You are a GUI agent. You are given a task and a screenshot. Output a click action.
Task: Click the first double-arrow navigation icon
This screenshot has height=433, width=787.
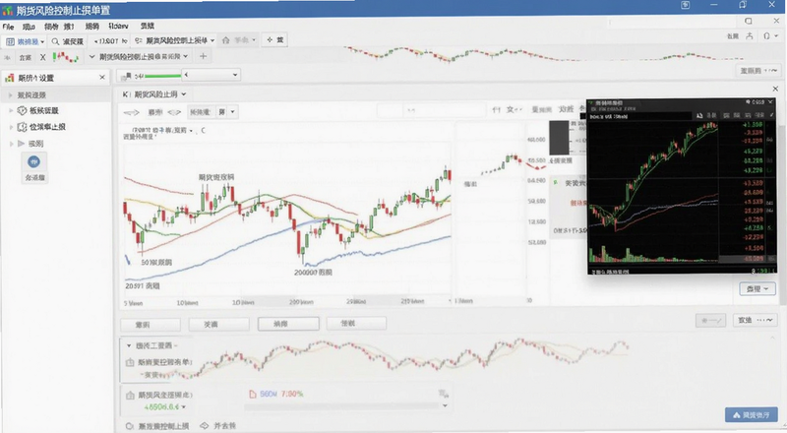click(x=132, y=112)
